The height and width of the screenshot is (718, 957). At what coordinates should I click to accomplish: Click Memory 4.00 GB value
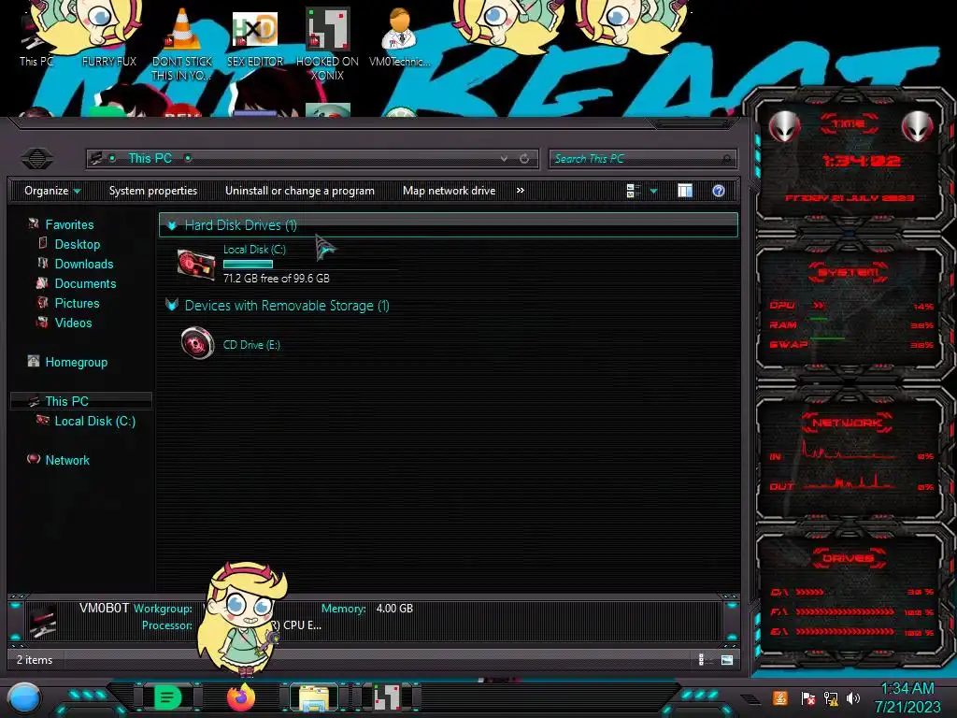click(394, 608)
